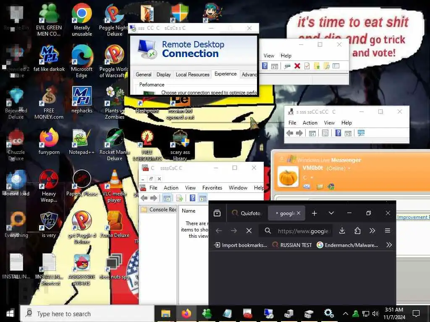Open the Bejeweled Deluxe shortcut
Viewport: 430px width, 322px height.
click(x=16, y=103)
